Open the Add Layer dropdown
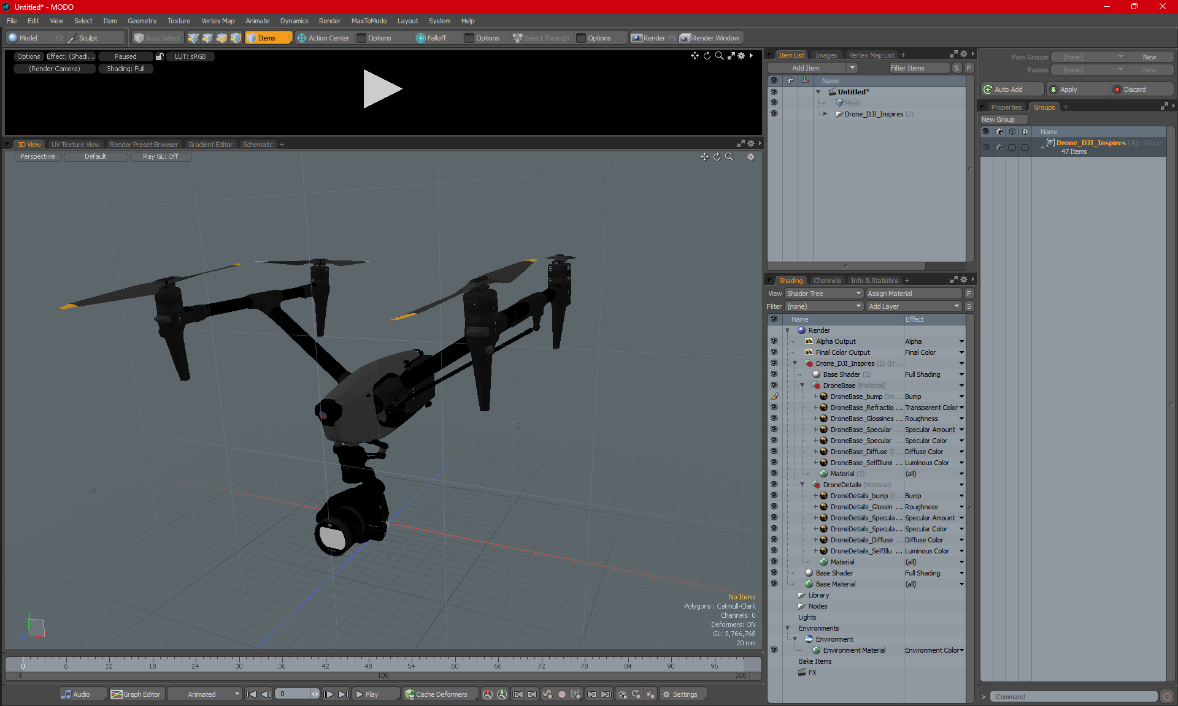Viewport: 1178px width, 706px height. click(x=914, y=306)
